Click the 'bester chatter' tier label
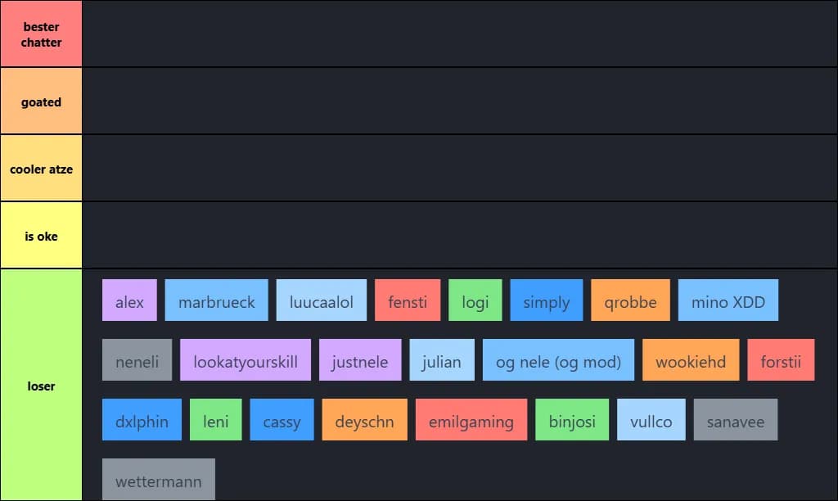This screenshot has height=501, width=838. tap(41, 34)
